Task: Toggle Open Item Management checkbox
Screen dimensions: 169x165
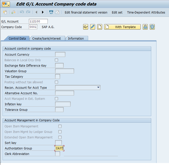Action: point(60,126)
